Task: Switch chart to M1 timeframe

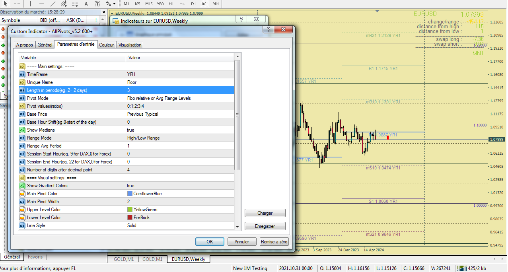Action: pos(126,4)
